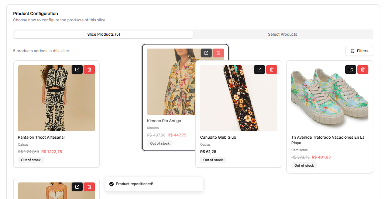The width and height of the screenshot is (385, 199).
Task: Open Kimono Rio Antigo external link
Action: click(x=206, y=53)
